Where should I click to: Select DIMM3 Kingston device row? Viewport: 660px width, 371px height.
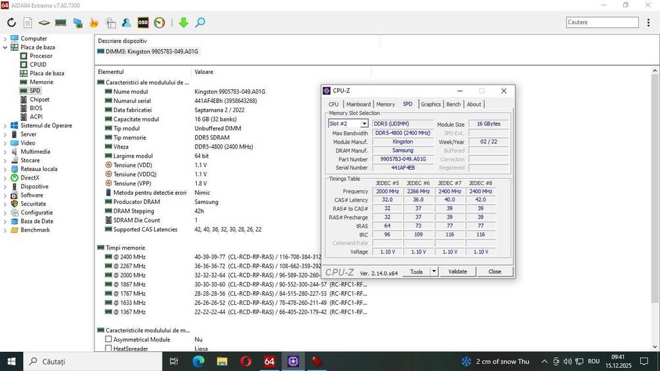point(148,51)
